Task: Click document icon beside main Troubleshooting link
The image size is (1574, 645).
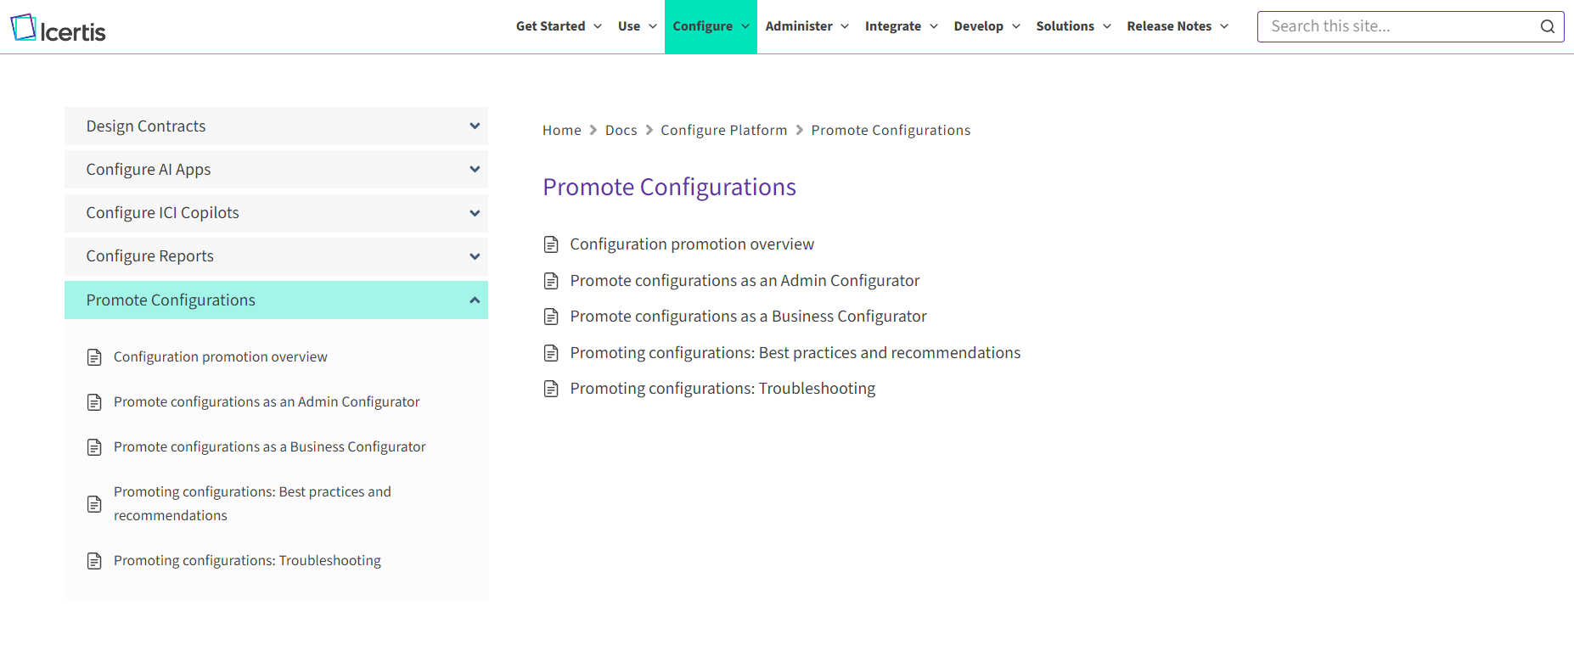Action: pyautogui.click(x=551, y=389)
